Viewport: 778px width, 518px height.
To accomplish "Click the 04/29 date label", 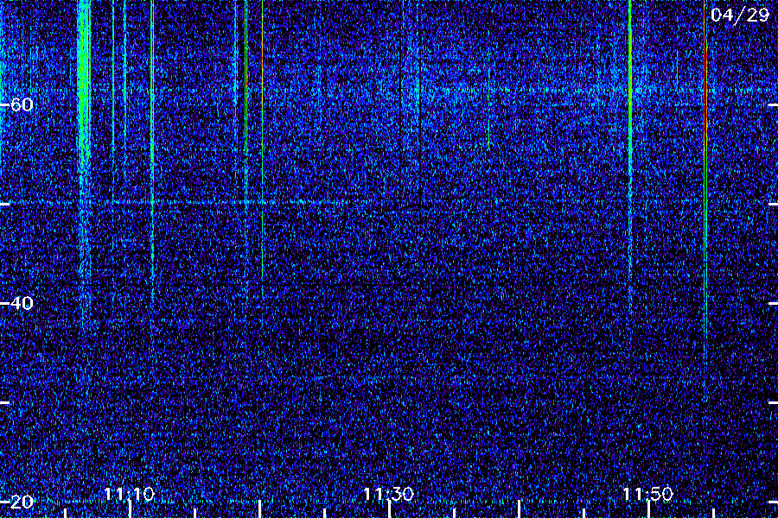I will click(x=740, y=15).
